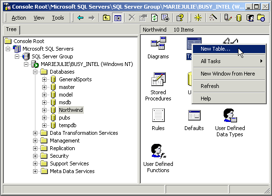This screenshot has width=272, height=196.
Task: Select Console Root in the tree
Action: (29, 41)
